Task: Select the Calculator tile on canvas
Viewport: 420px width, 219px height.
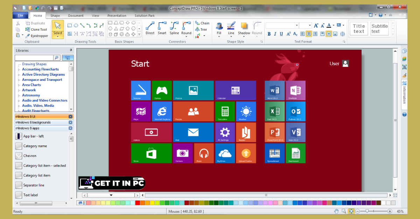Action: [225, 111]
